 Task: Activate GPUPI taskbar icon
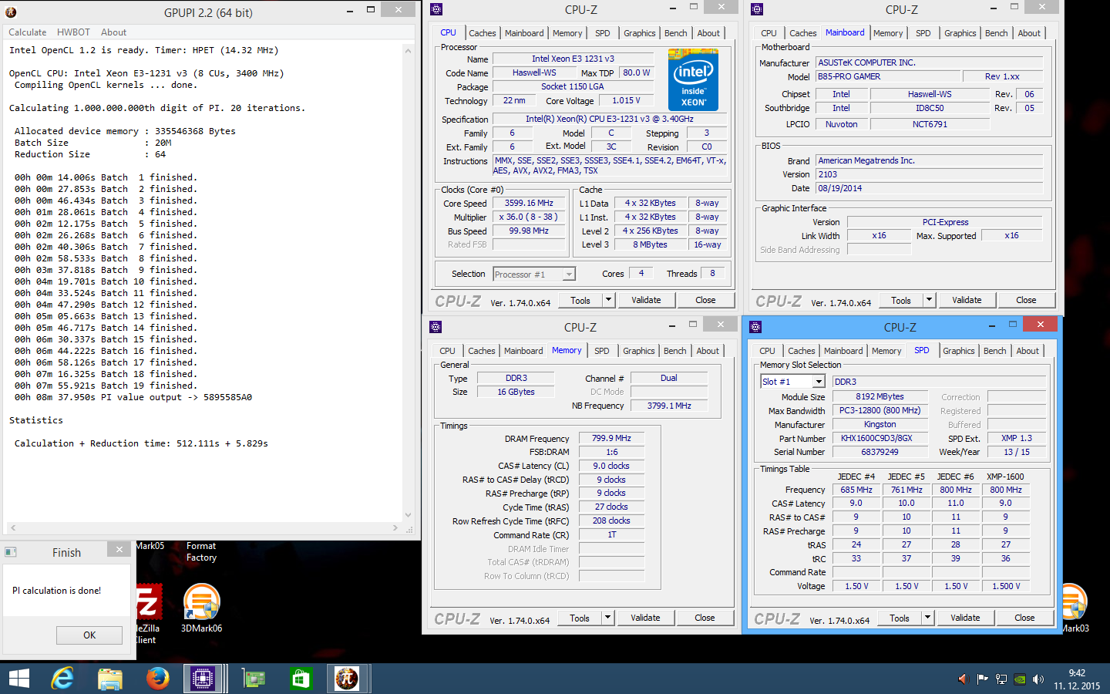point(347,679)
